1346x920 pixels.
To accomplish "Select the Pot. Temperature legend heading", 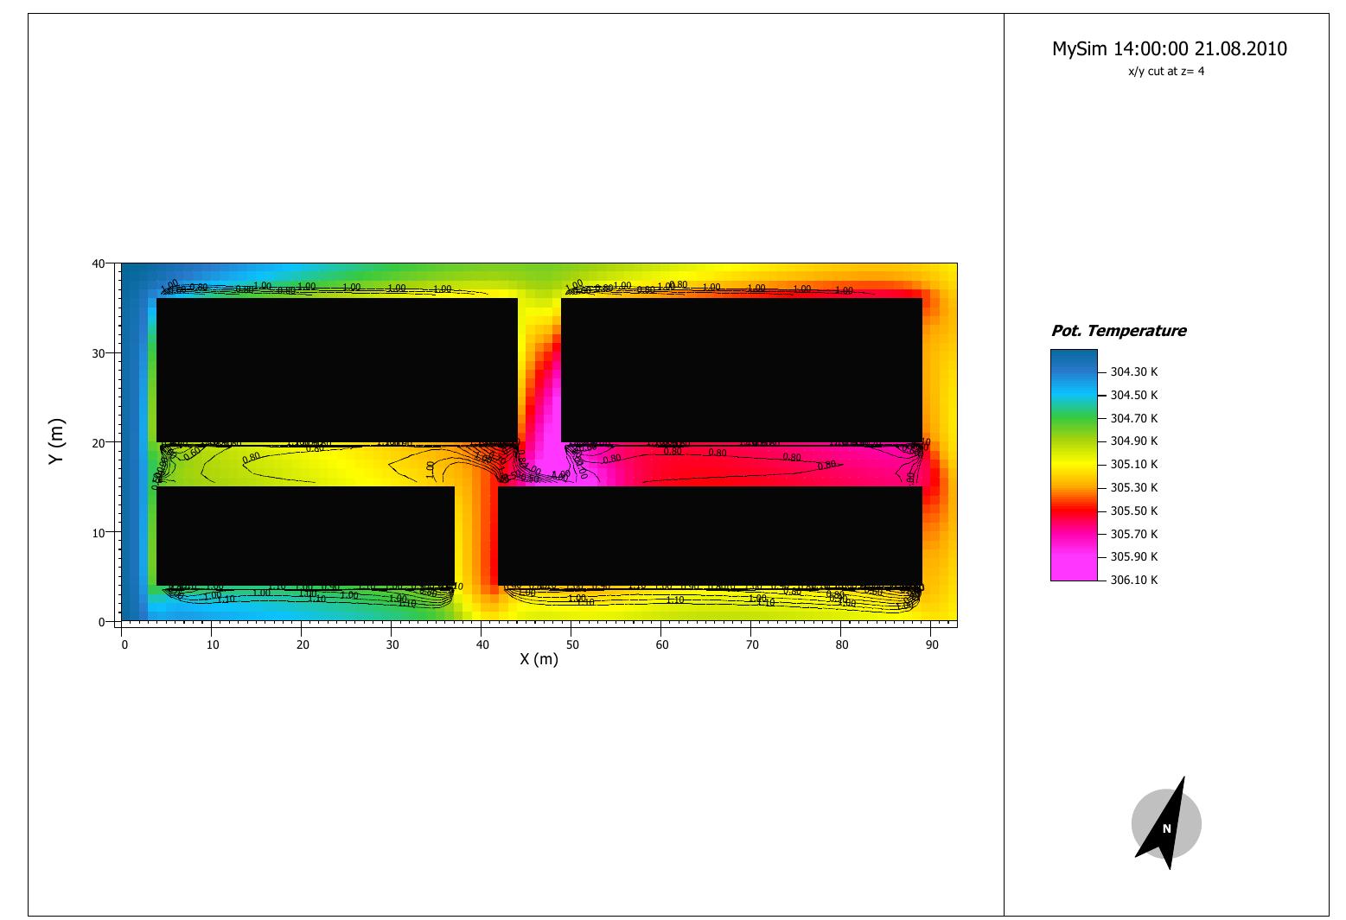I will pyautogui.click(x=1118, y=331).
